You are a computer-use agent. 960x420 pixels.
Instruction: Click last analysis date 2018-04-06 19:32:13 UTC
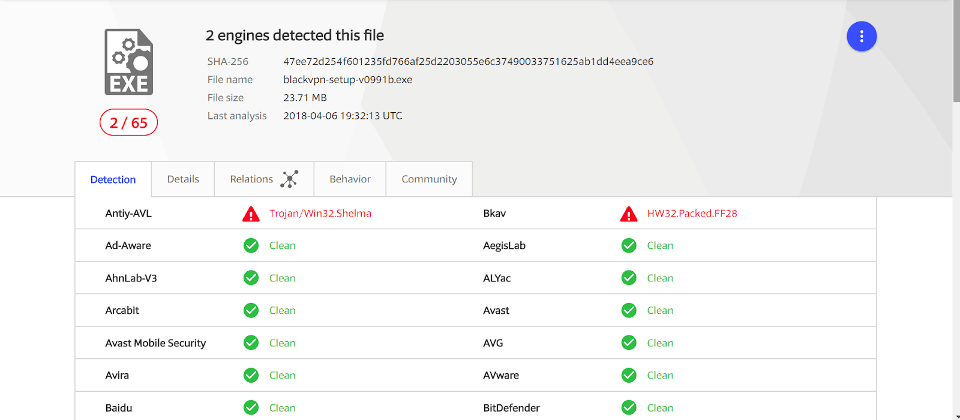(343, 115)
